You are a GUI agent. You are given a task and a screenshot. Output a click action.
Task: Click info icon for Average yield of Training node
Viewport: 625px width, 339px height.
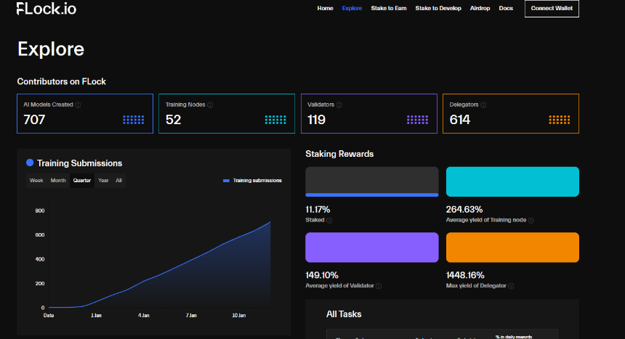point(531,220)
